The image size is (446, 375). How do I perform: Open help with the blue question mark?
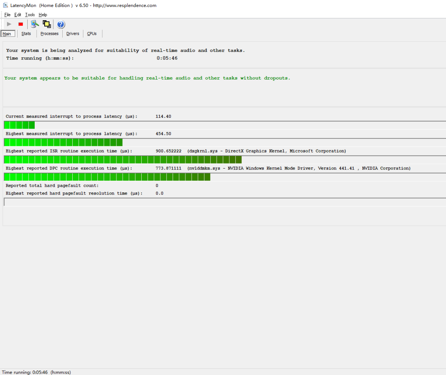(61, 24)
